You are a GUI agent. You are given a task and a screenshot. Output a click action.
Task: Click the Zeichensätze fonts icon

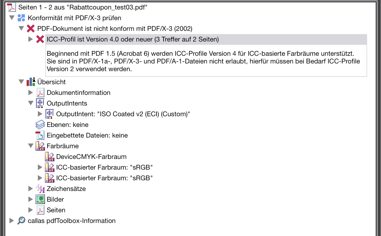pyautogui.click(x=40, y=189)
